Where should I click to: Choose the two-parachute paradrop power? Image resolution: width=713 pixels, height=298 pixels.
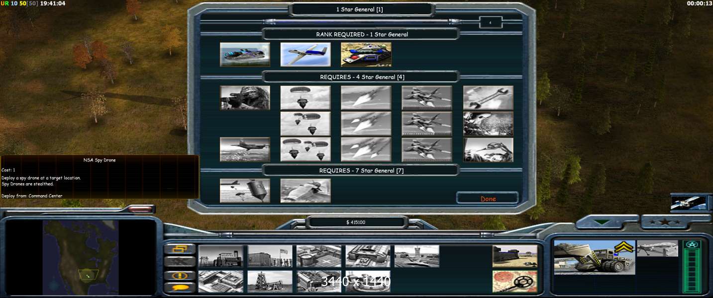click(x=306, y=124)
